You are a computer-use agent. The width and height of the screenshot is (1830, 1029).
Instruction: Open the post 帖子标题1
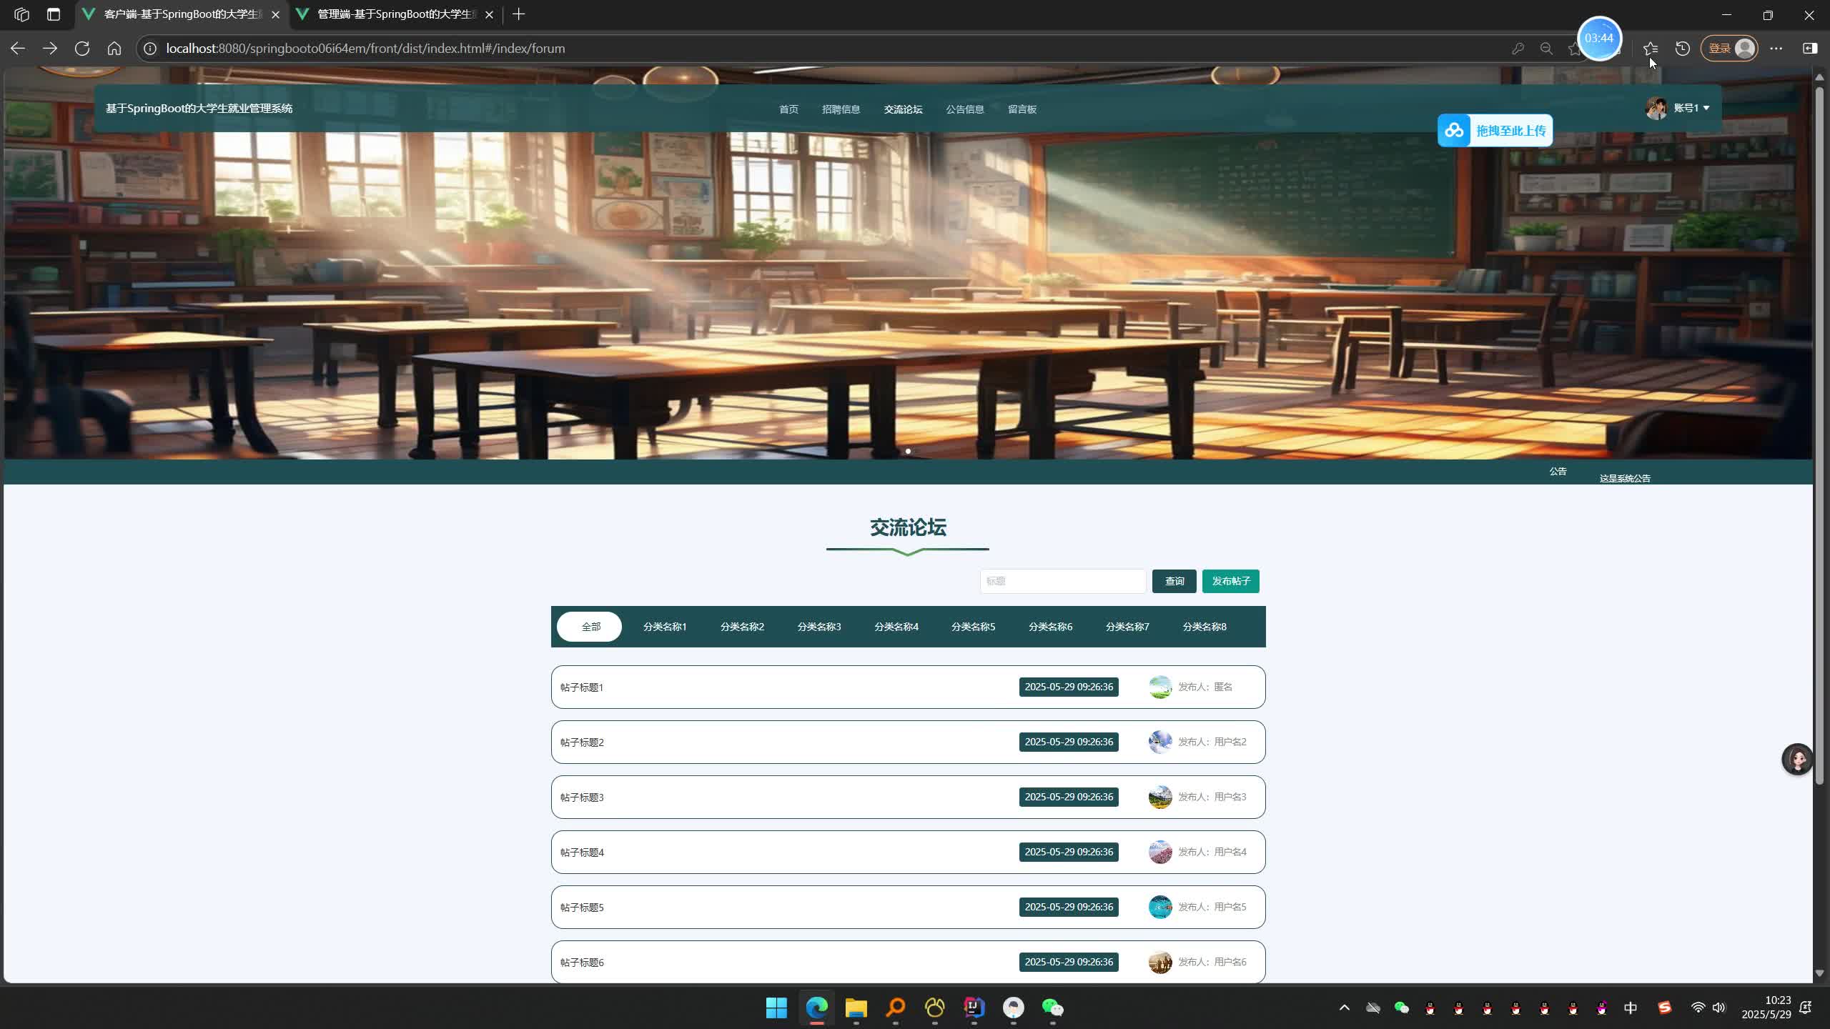580,687
